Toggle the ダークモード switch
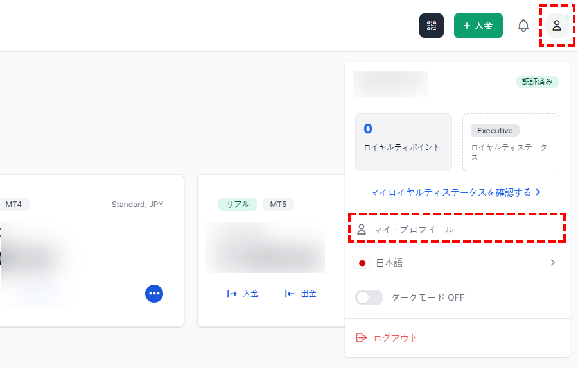This screenshot has height=368, width=578. tap(369, 297)
